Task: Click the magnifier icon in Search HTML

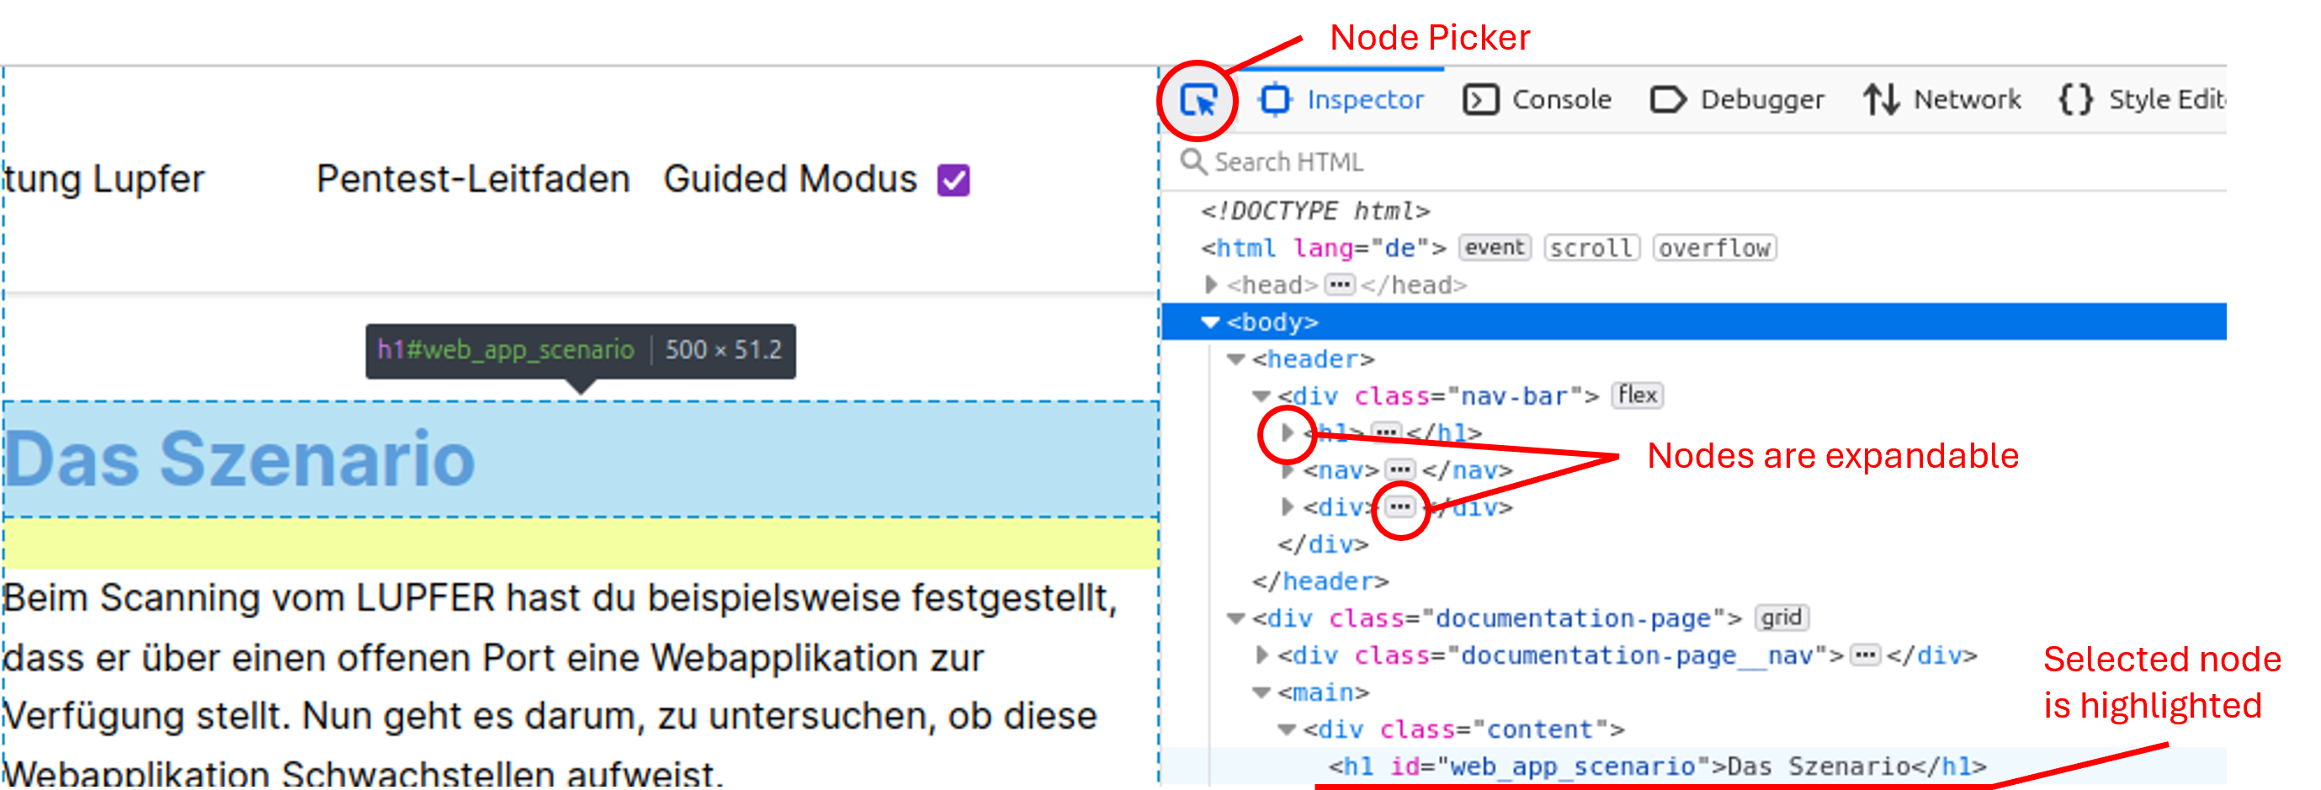Action: point(1194,162)
